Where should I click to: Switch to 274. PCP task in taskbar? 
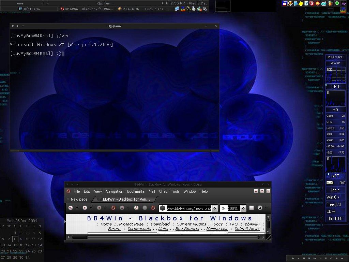[x=144, y=9]
